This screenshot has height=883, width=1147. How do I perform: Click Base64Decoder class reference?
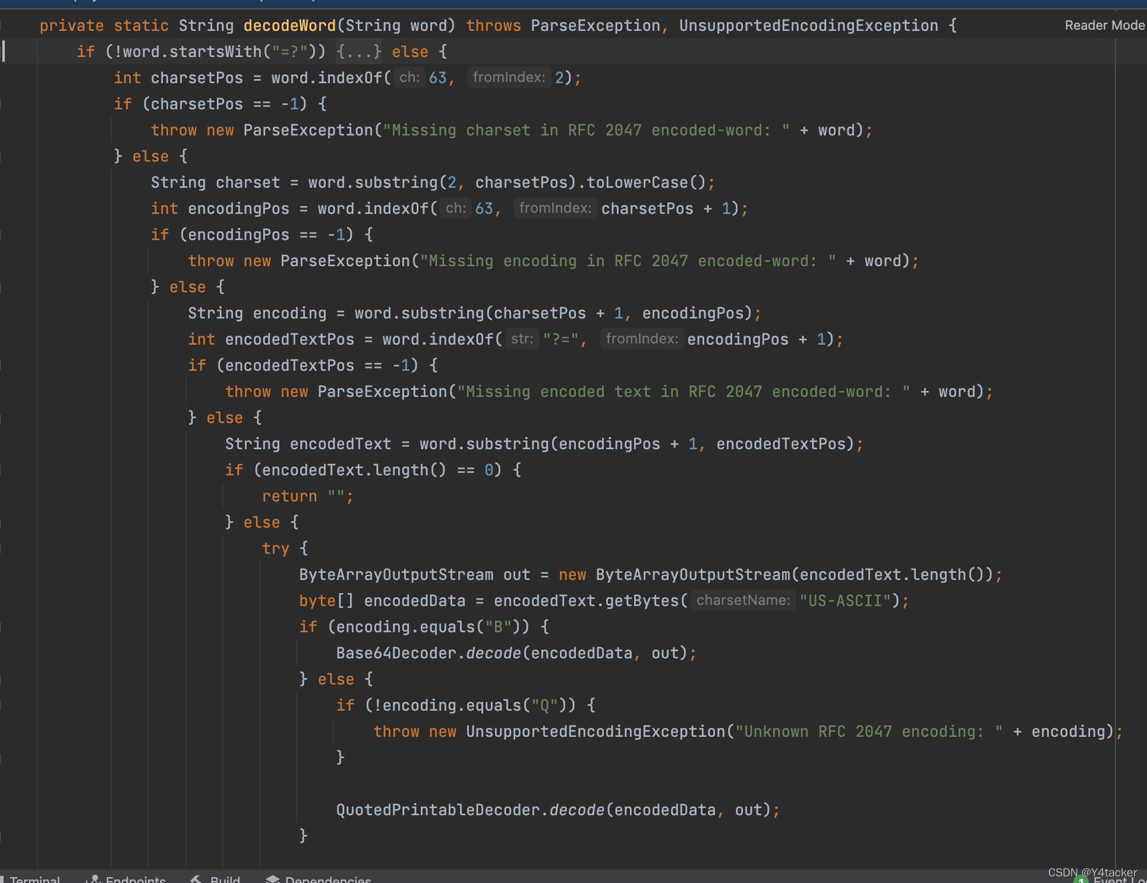click(396, 653)
